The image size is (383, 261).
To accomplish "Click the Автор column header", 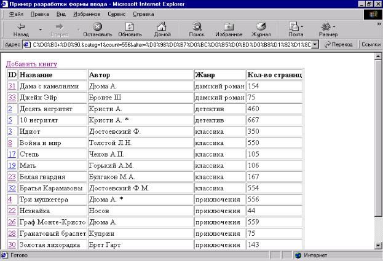I will pos(141,75).
